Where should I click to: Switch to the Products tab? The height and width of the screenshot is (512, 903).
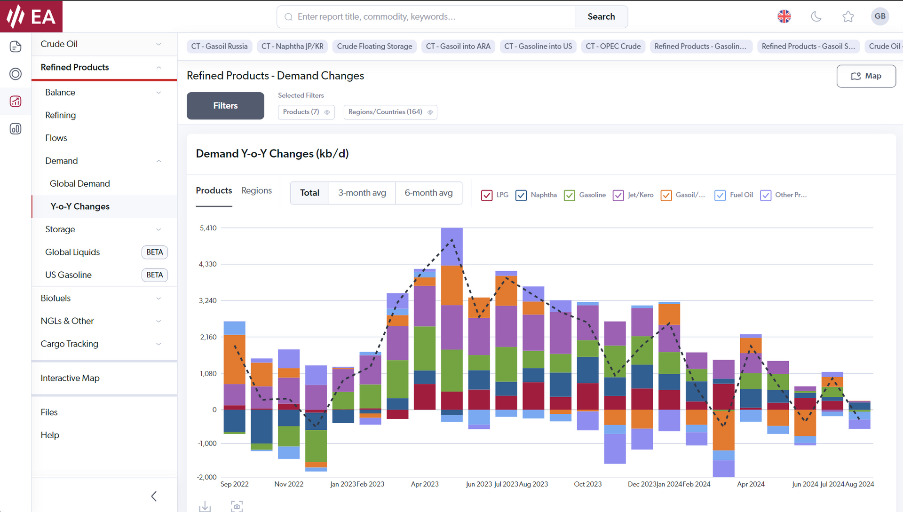pos(214,190)
